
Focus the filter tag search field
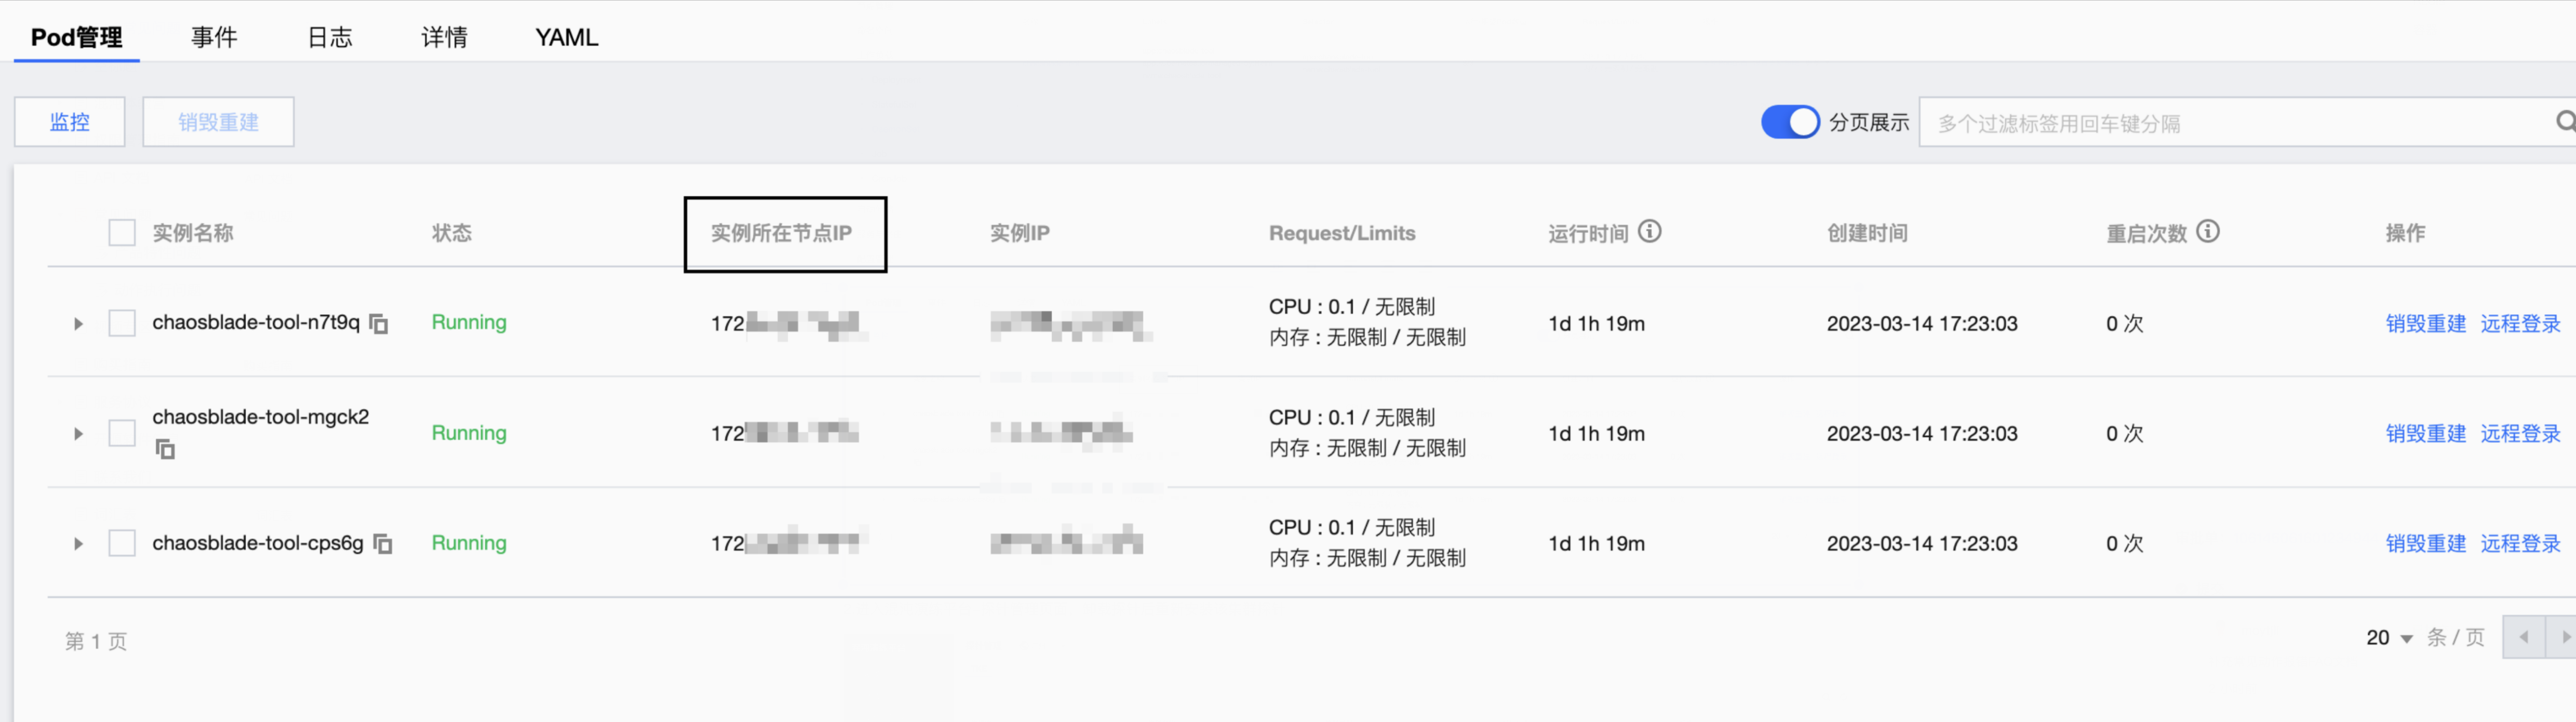(2235, 122)
